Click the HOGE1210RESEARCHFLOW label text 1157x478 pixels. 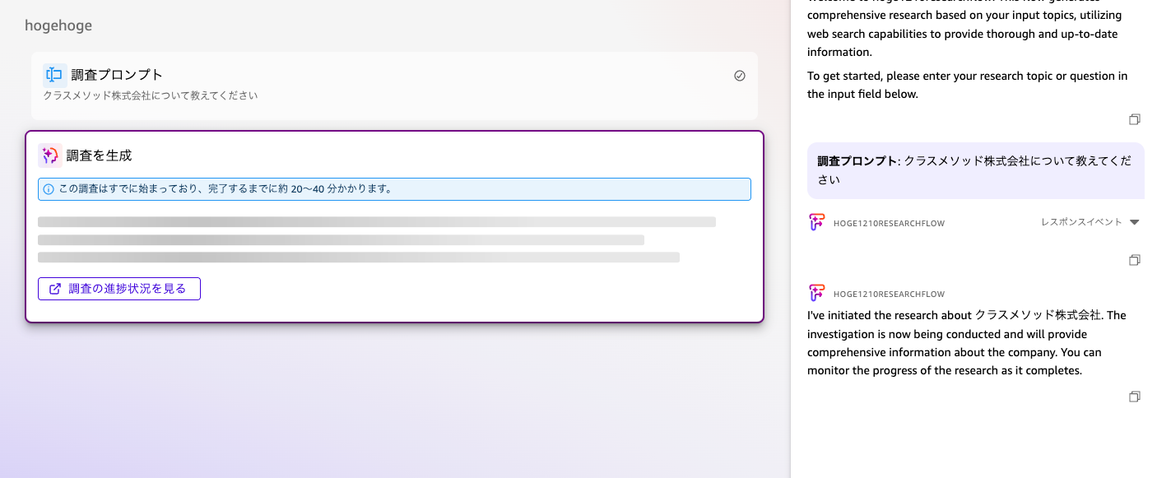tap(890, 222)
